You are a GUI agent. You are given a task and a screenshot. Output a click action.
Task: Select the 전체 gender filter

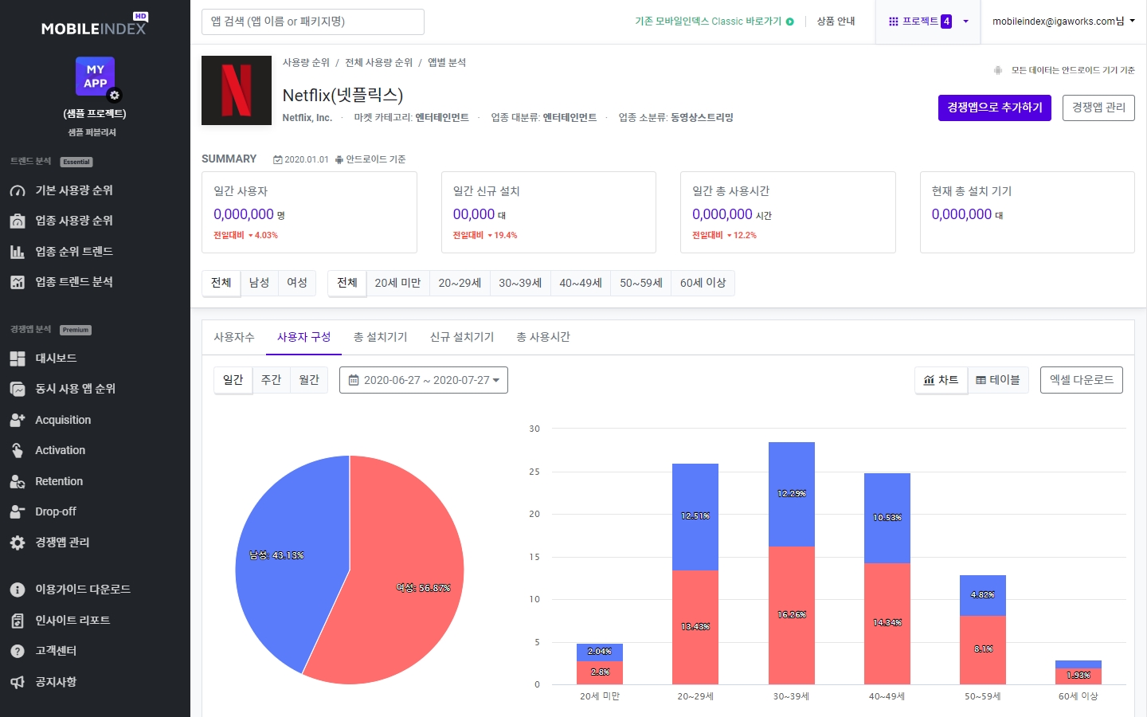[x=221, y=283]
